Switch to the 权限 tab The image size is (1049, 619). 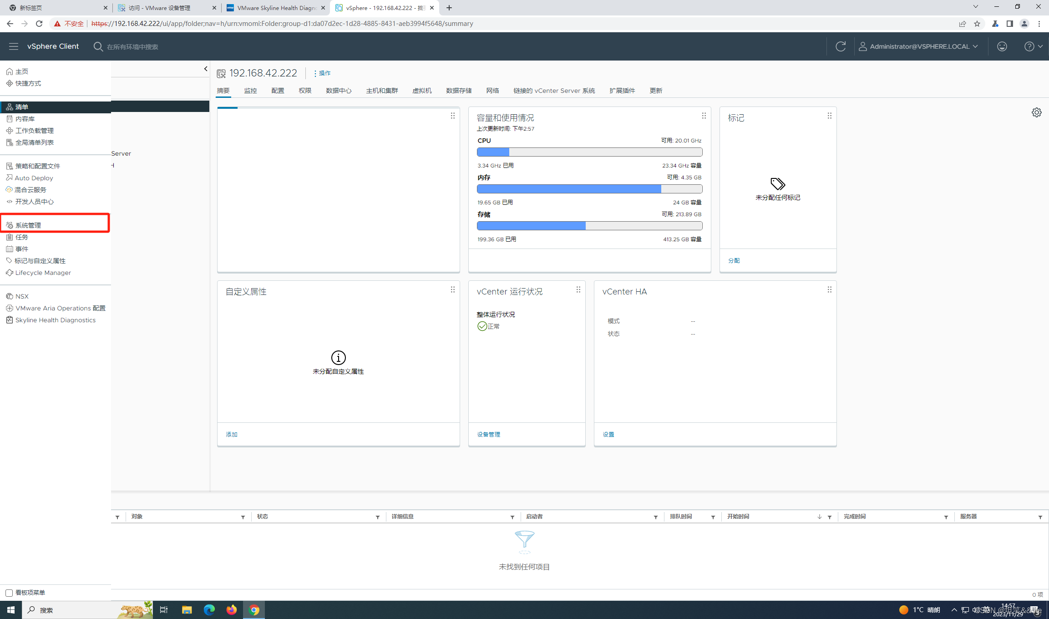click(305, 91)
